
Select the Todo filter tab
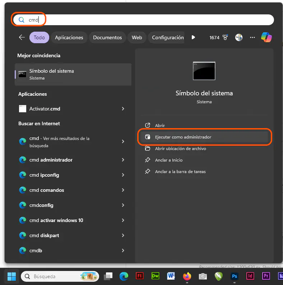pyautogui.click(x=39, y=37)
